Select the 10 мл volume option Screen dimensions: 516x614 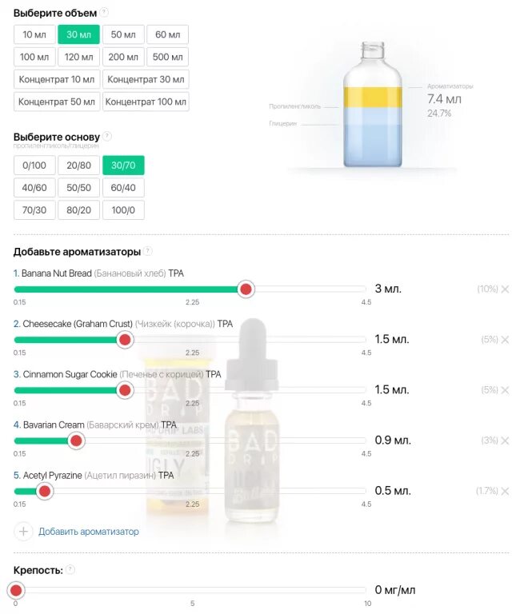[34, 35]
